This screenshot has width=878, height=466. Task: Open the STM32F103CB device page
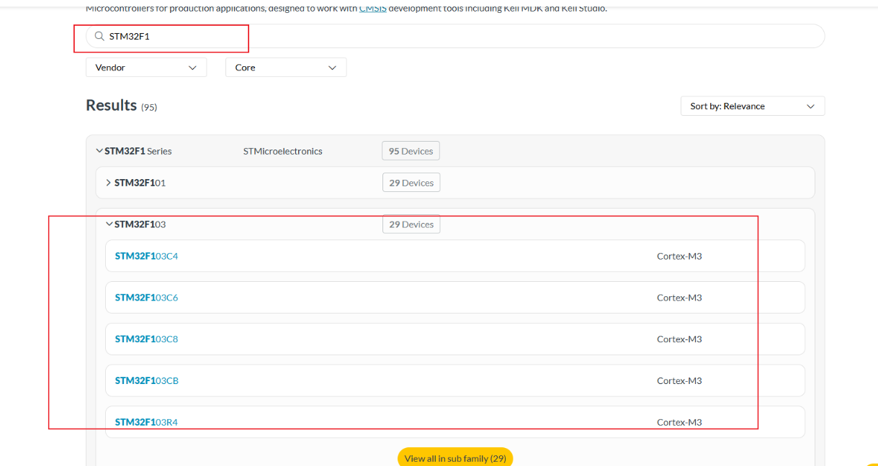pyautogui.click(x=147, y=381)
